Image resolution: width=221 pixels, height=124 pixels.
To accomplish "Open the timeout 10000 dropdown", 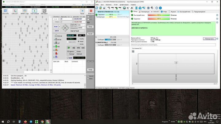I will click(x=84, y=28).
